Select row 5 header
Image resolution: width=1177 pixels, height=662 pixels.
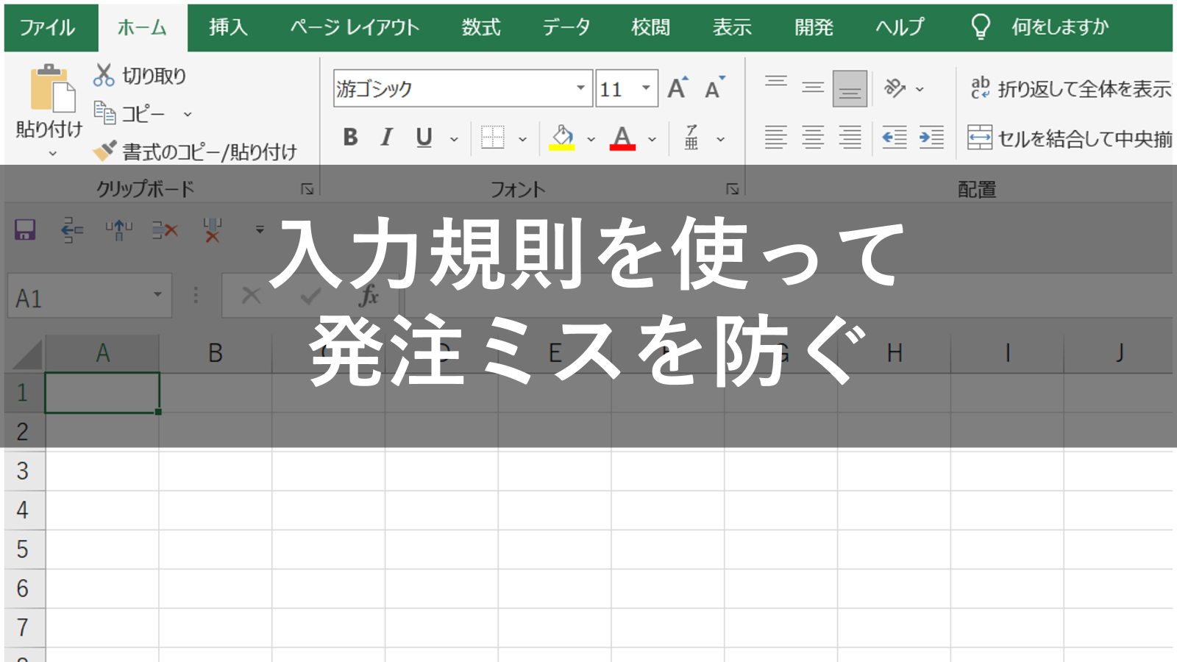pyautogui.click(x=24, y=549)
